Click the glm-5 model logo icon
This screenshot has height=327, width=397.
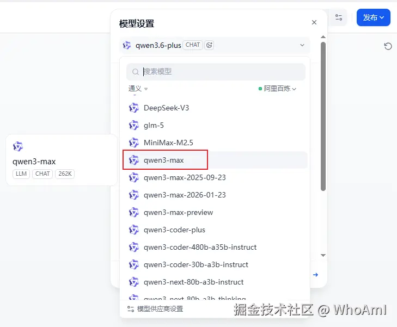(x=133, y=126)
